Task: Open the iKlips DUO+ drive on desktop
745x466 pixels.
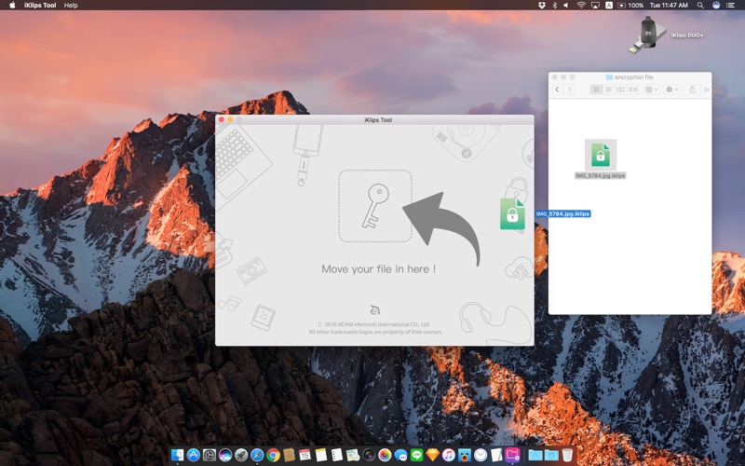Action: 647,34
